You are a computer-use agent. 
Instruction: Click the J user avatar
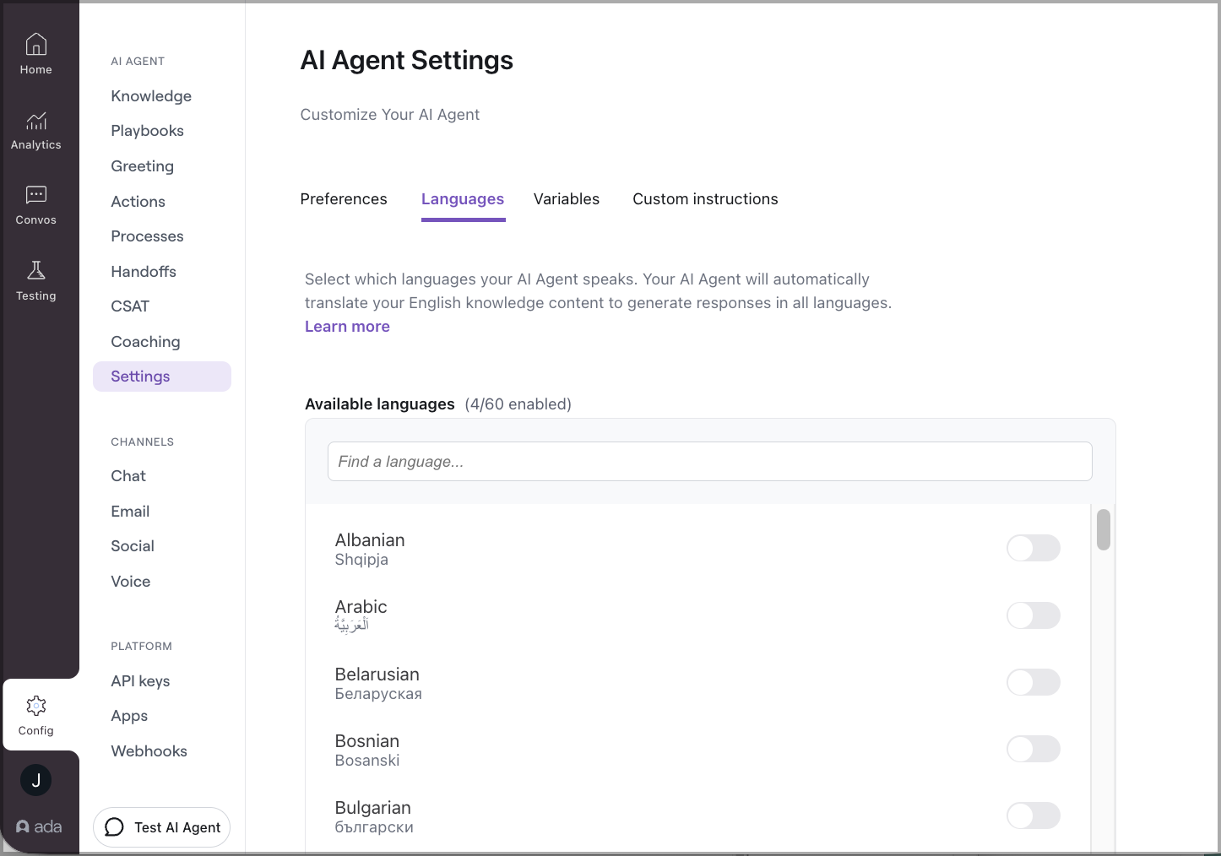click(36, 780)
